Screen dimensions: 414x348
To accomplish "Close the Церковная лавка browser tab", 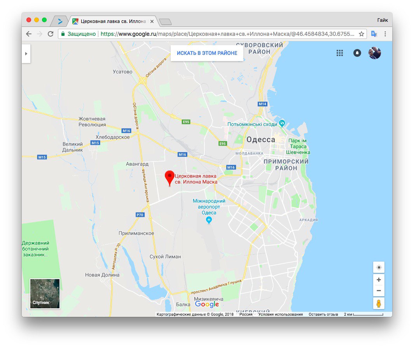I will pyautogui.click(x=152, y=21).
